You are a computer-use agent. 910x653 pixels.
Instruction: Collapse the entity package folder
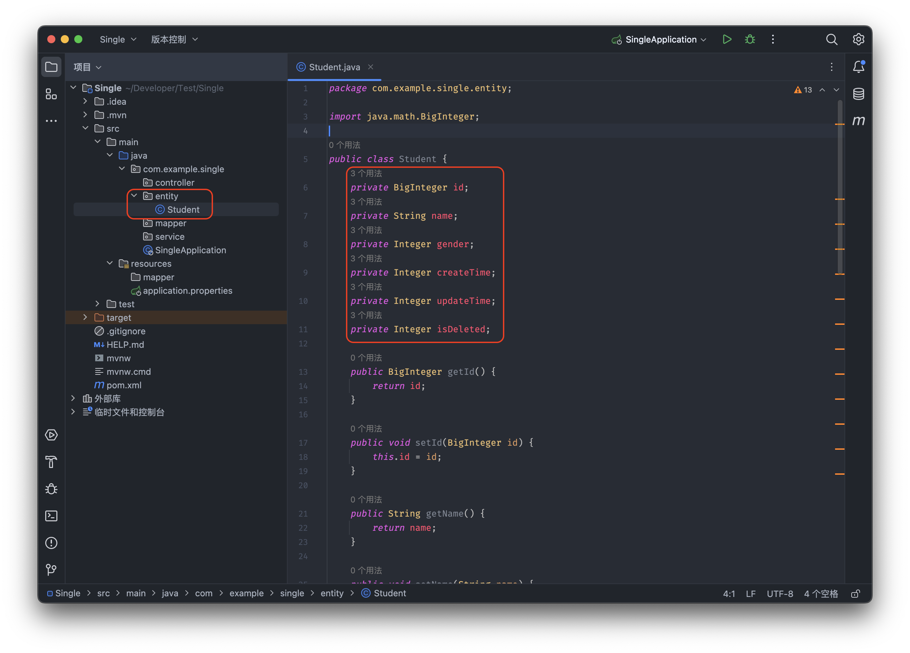tap(134, 196)
